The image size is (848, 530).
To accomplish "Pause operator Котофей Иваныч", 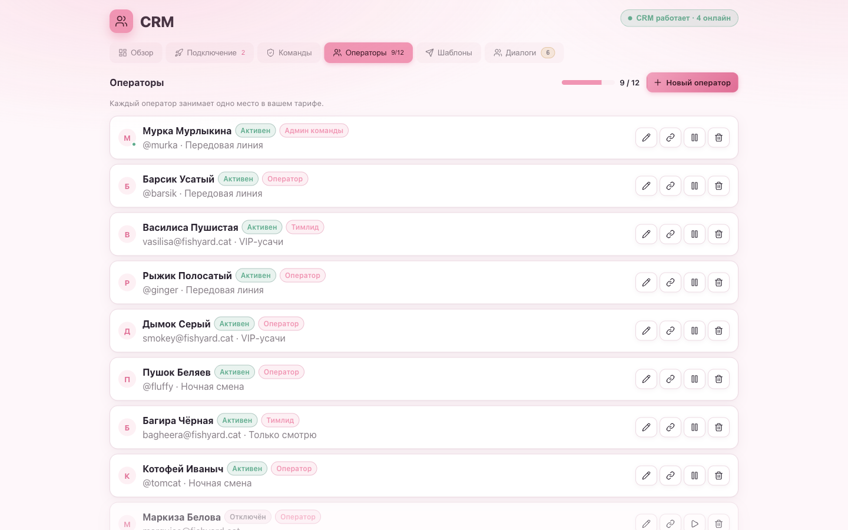I will click(694, 476).
